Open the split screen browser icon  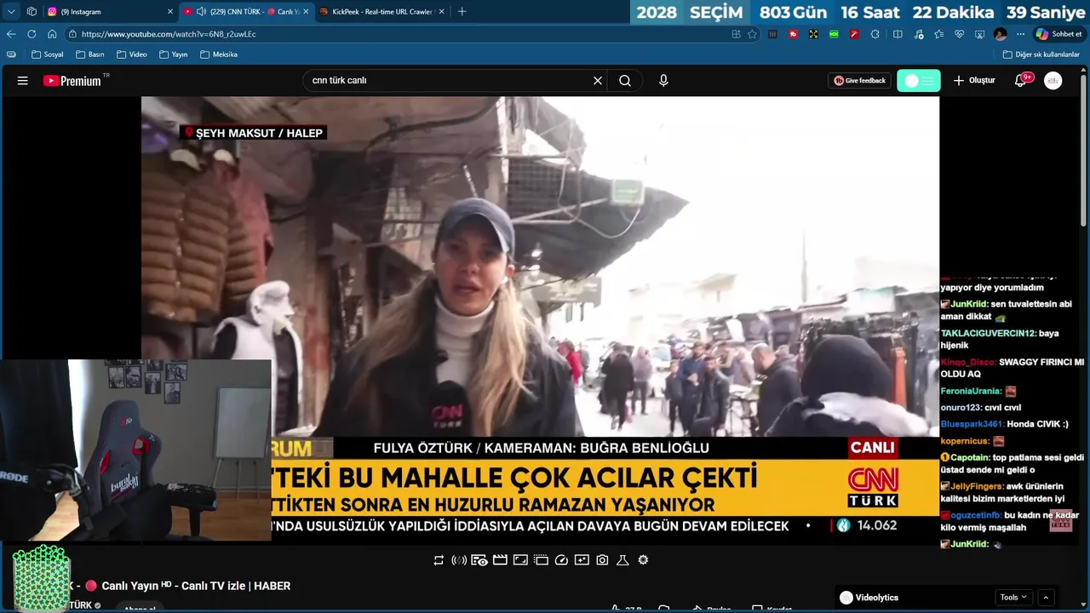click(x=898, y=34)
